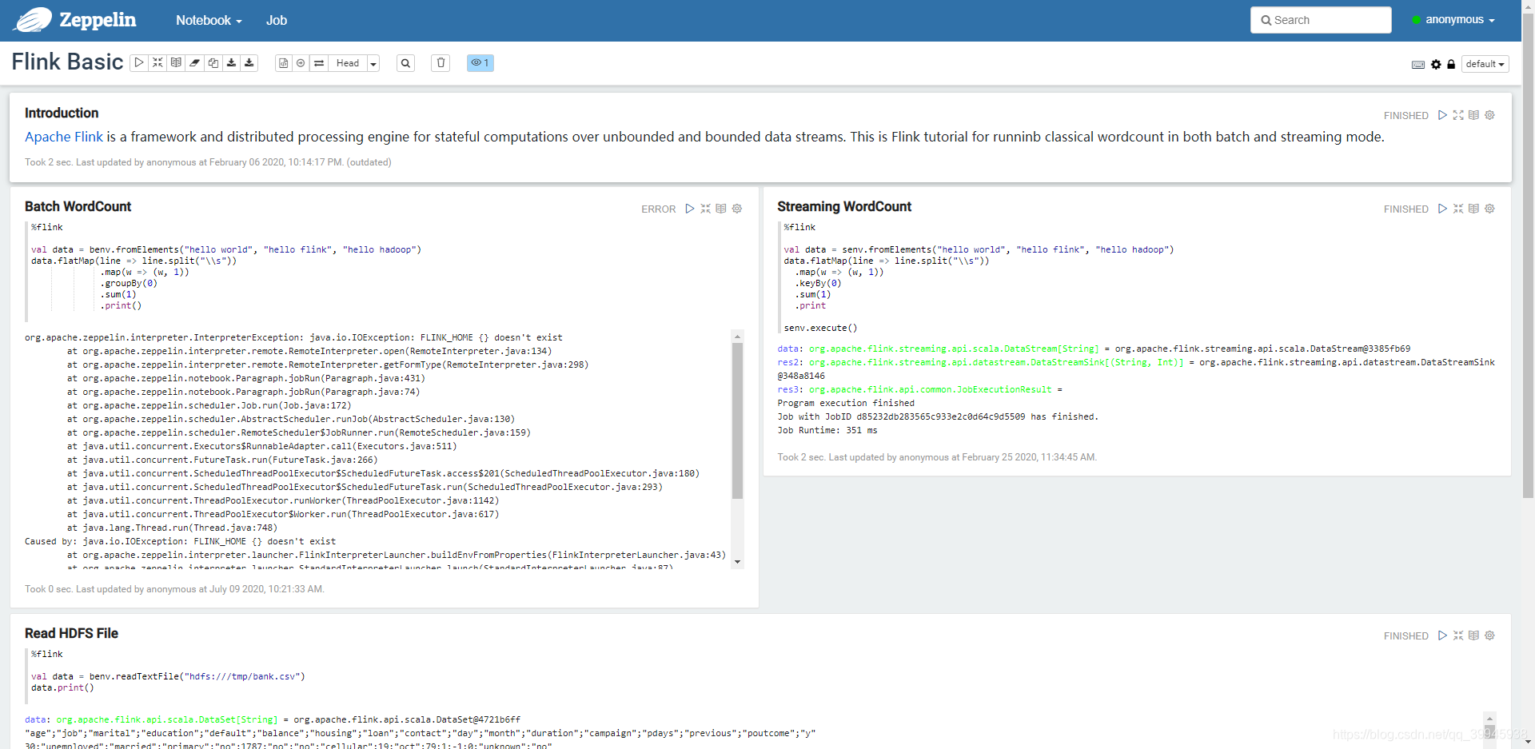Open settings gear of Batch WordCount paragraph
The height and width of the screenshot is (749, 1535).
pyautogui.click(x=737, y=209)
